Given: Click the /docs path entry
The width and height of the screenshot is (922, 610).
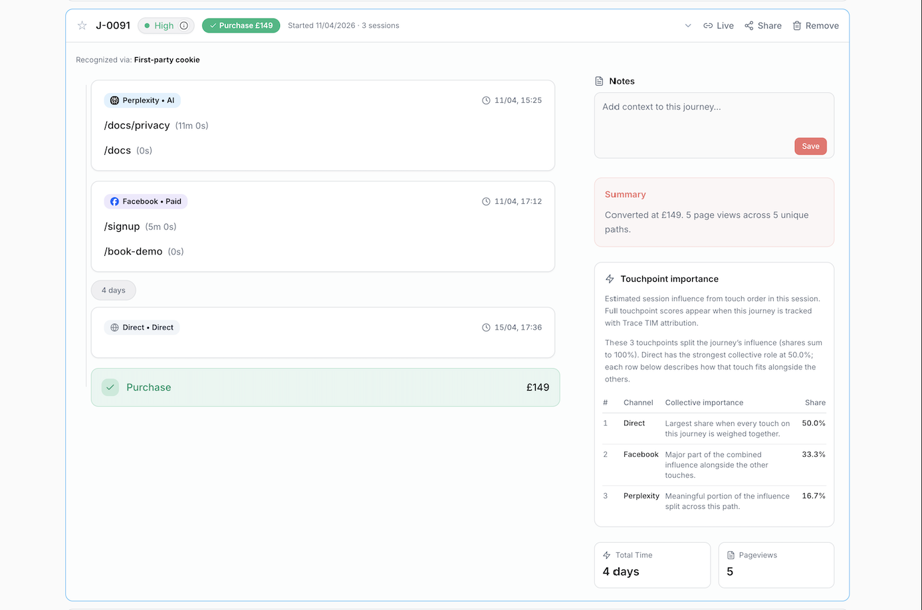Looking at the screenshot, I should (x=118, y=151).
